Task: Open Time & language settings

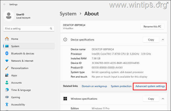Action: (29, 90)
